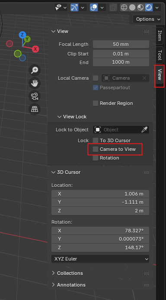Click 3D Cursor Location Z 2 m
Image resolution: width=166 pixels, height=300 pixels.
point(100,211)
